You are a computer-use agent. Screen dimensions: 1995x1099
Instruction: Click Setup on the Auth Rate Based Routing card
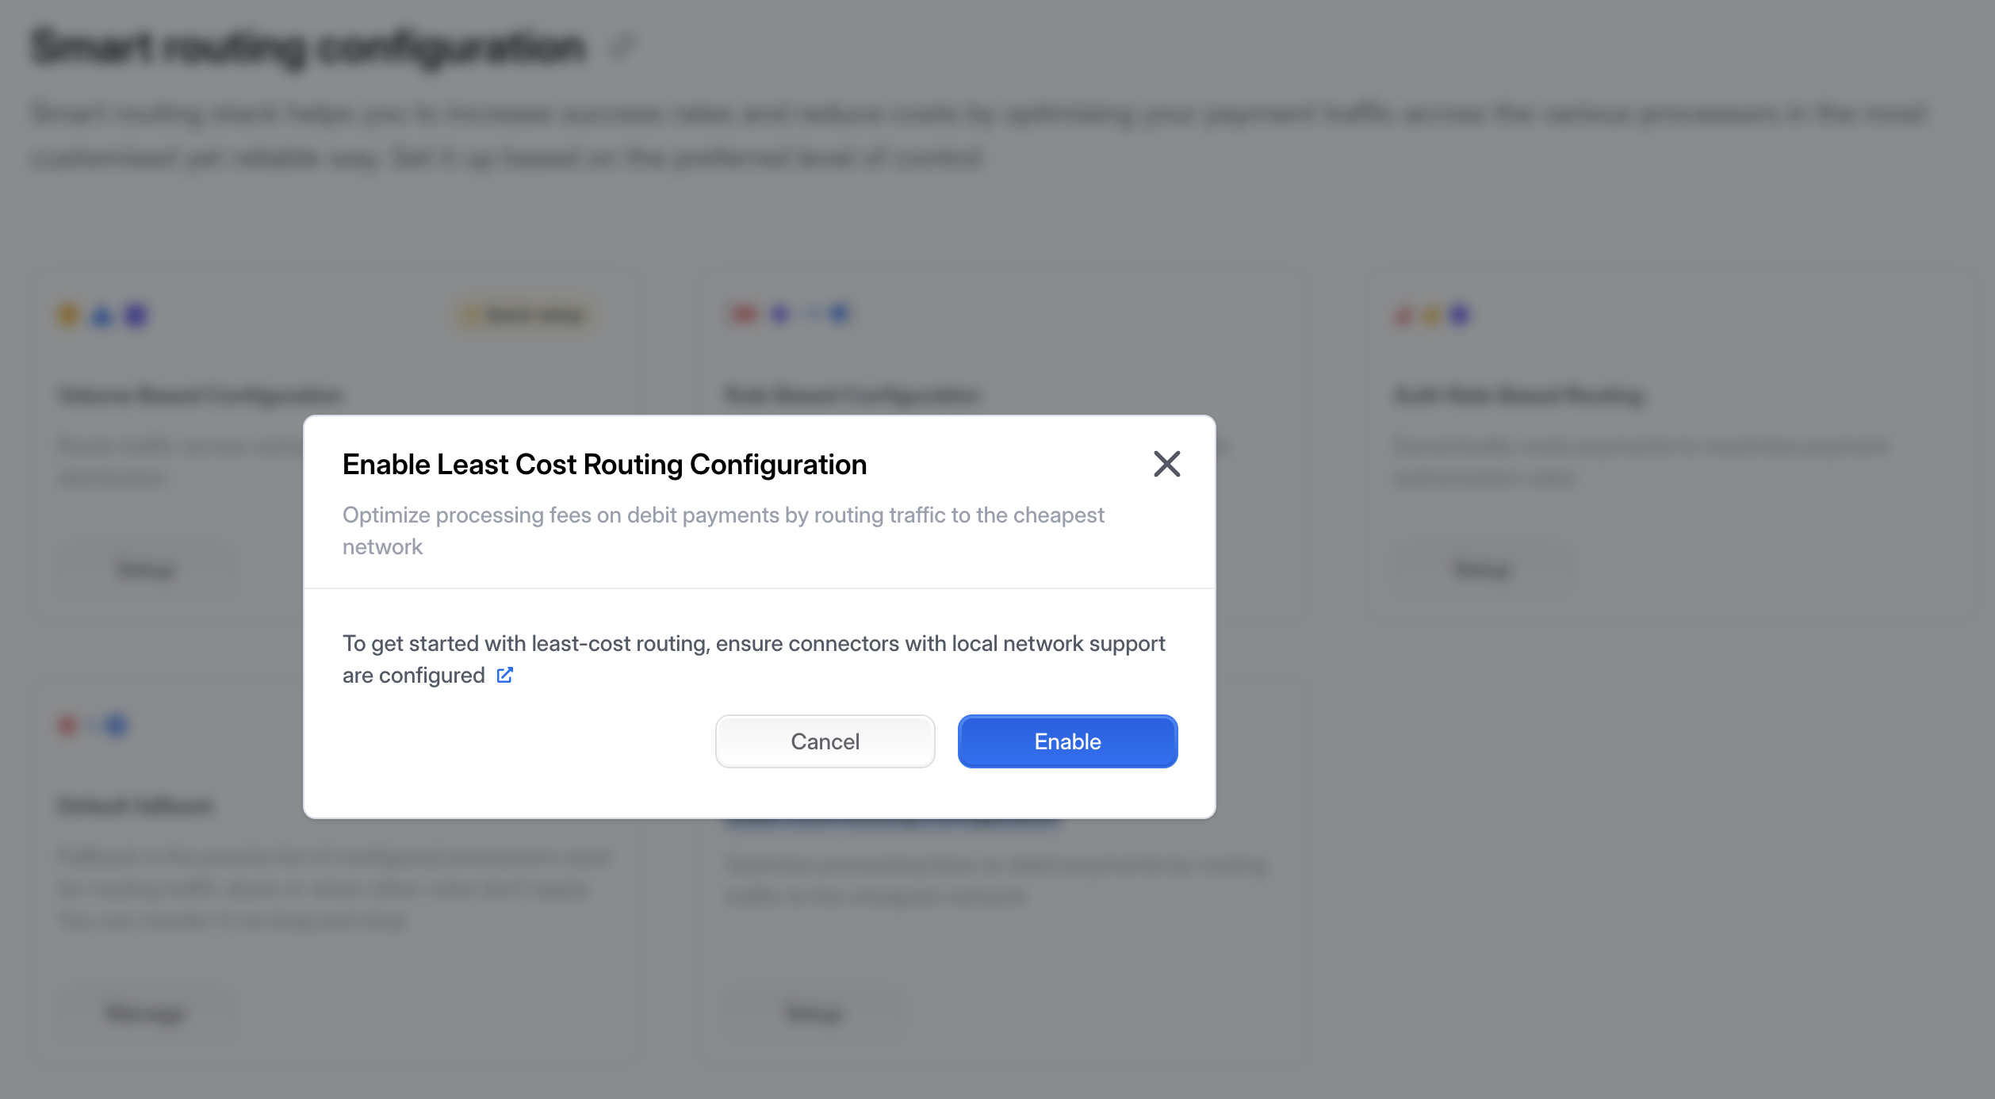tap(1482, 569)
